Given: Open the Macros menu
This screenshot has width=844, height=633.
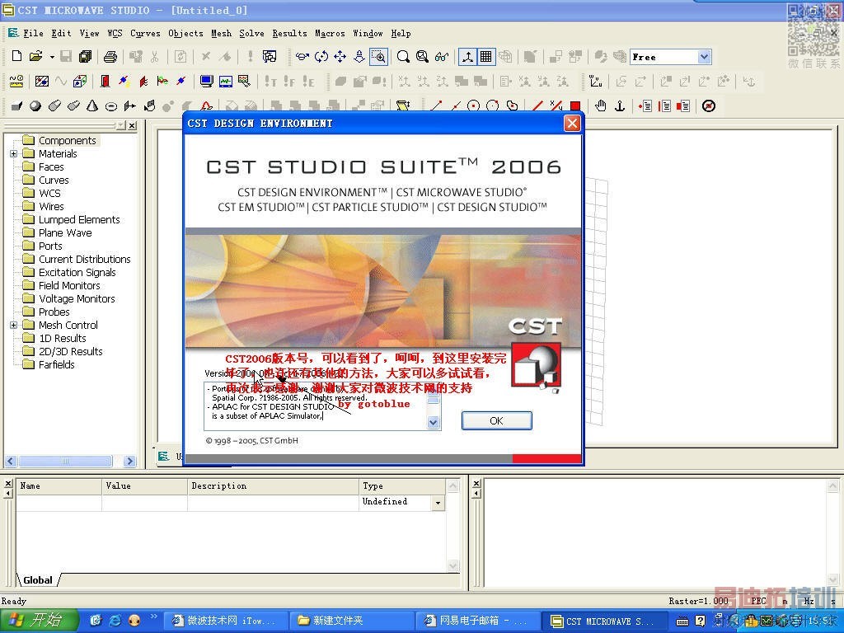Looking at the screenshot, I should pos(330,33).
